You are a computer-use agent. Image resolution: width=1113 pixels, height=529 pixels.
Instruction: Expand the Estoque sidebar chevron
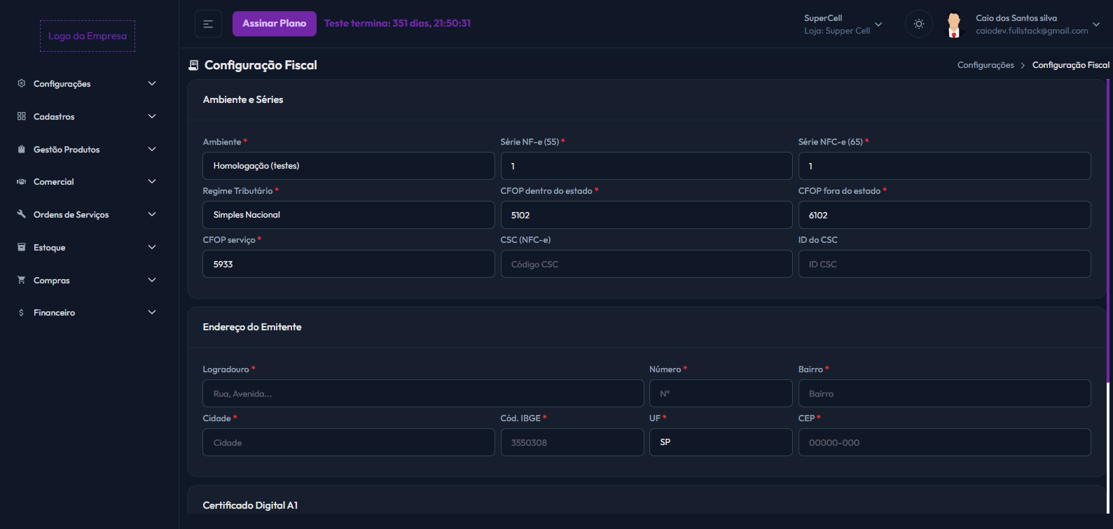tap(152, 247)
